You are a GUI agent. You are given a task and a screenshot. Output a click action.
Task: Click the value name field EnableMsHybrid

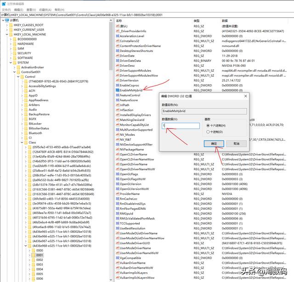click(x=204, y=111)
